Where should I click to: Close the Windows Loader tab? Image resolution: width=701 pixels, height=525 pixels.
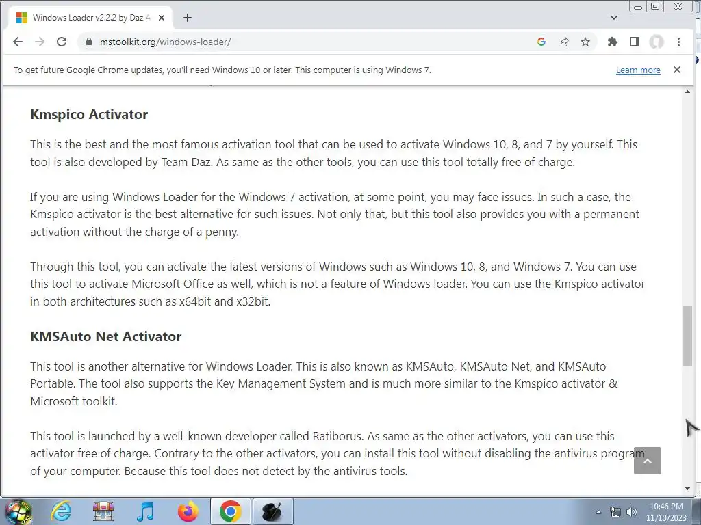(162, 18)
